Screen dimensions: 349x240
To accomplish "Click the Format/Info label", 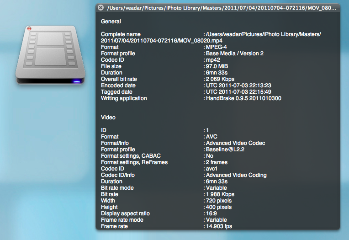I will pos(115,143).
